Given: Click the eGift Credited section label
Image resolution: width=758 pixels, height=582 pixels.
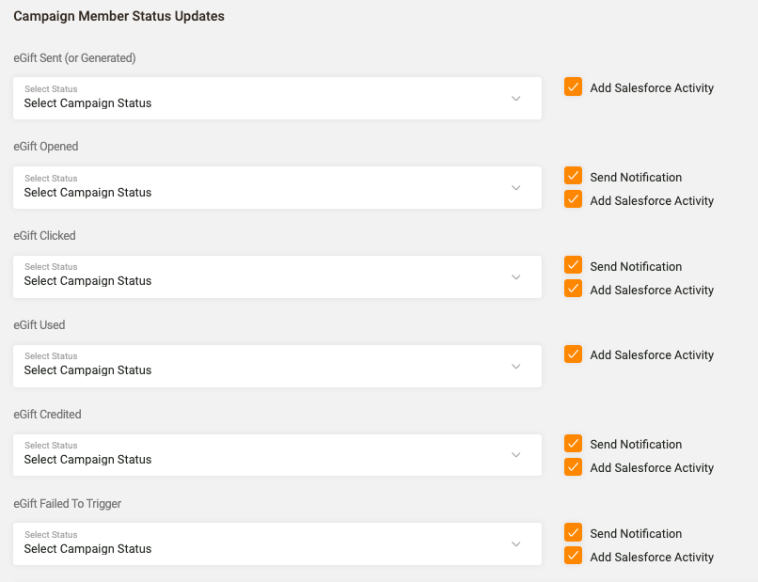Looking at the screenshot, I should (47, 415).
